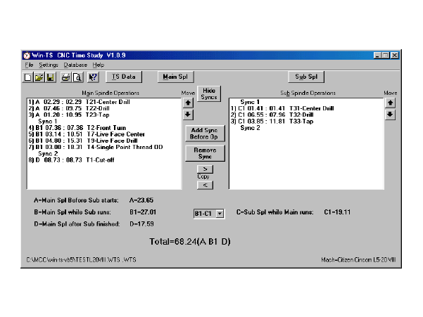Move main spindle operation down
Viewport: 423px width, 317px height.
(187, 115)
